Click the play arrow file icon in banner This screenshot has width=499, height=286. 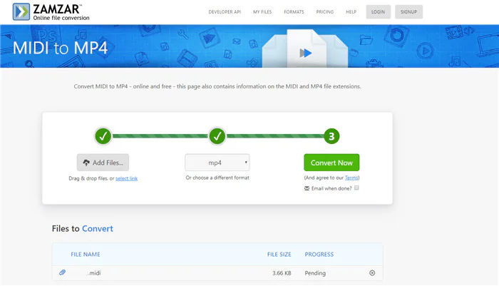click(x=306, y=53)
